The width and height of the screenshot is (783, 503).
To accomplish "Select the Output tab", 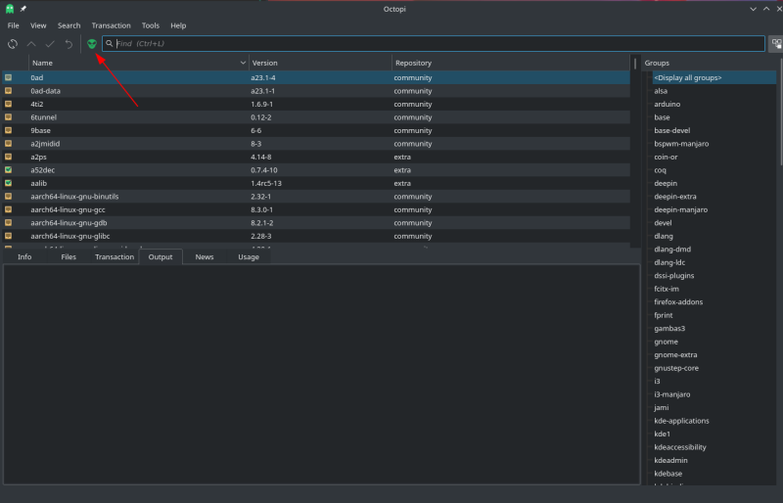I will tap(161, 256).
